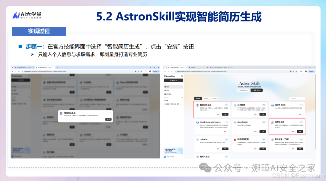Click the black new chat button in right sidebar
Image resolution: width=326 pixels, height=181 pixels.
pyautogui.click(x=173, y=80)
